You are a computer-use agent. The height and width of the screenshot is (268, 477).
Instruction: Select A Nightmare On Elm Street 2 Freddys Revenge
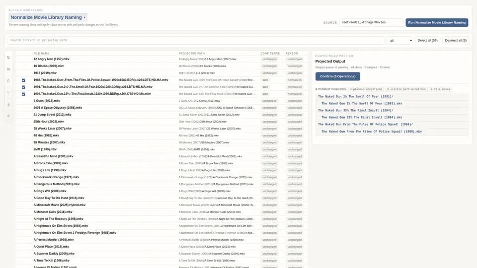[75, 233]
